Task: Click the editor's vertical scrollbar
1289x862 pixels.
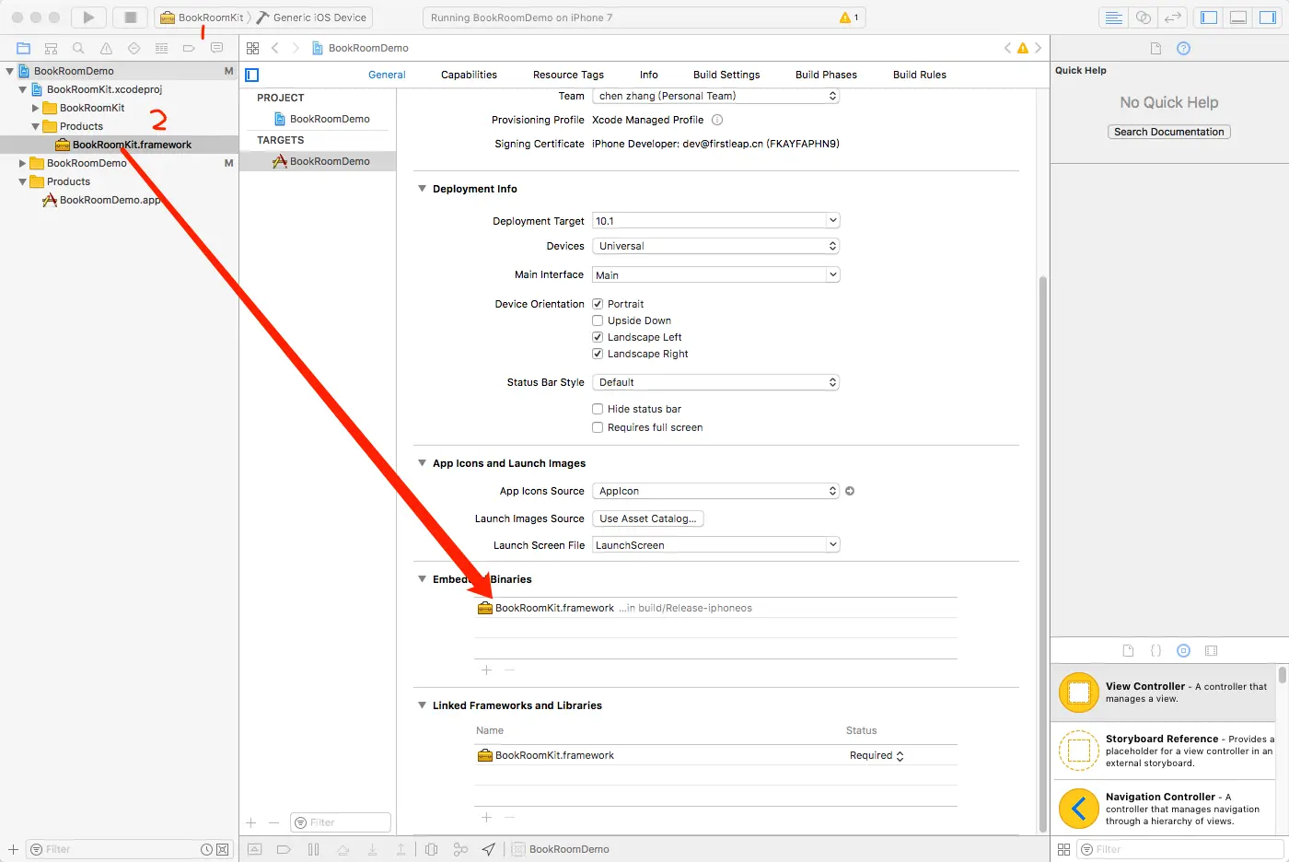Action: pyautogui.click(x=1043, y=553)
